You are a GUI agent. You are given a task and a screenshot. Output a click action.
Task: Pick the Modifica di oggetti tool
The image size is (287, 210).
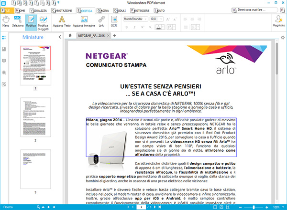pos(43,23)
